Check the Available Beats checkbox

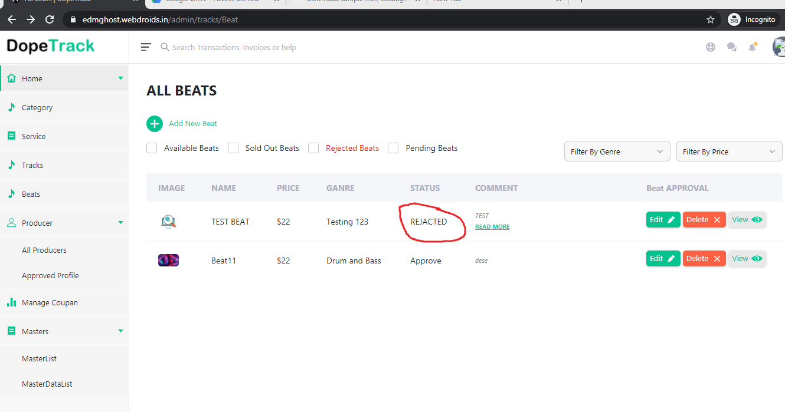click(152, 148)
